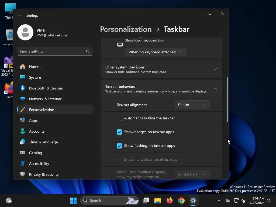Click the Privacy & security shield icon

[23, 174]
